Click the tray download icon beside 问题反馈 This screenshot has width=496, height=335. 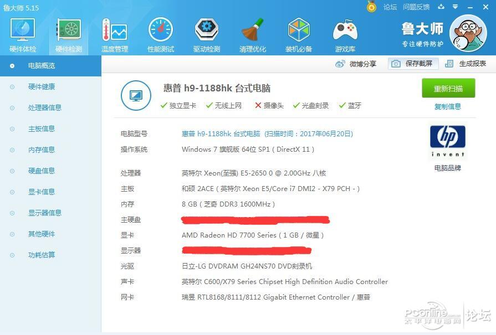pos(441,7)
